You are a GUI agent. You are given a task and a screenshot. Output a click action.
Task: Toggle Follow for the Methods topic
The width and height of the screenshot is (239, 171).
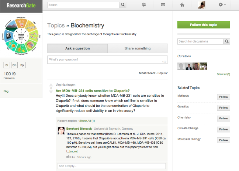(x=224, y=96)
